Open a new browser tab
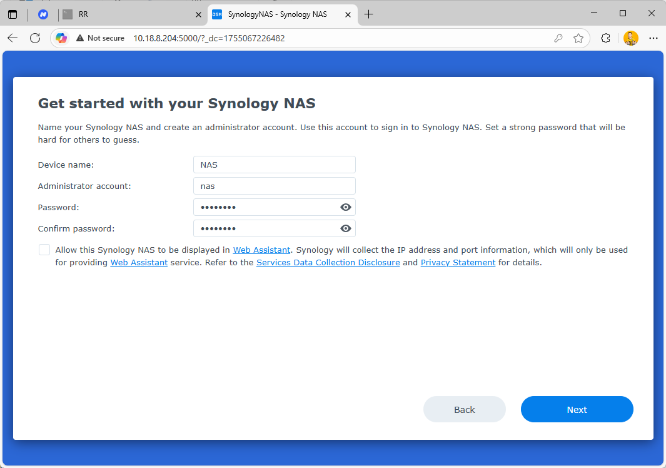The height and width of the screenshot is (468, 666). point(369,14)
